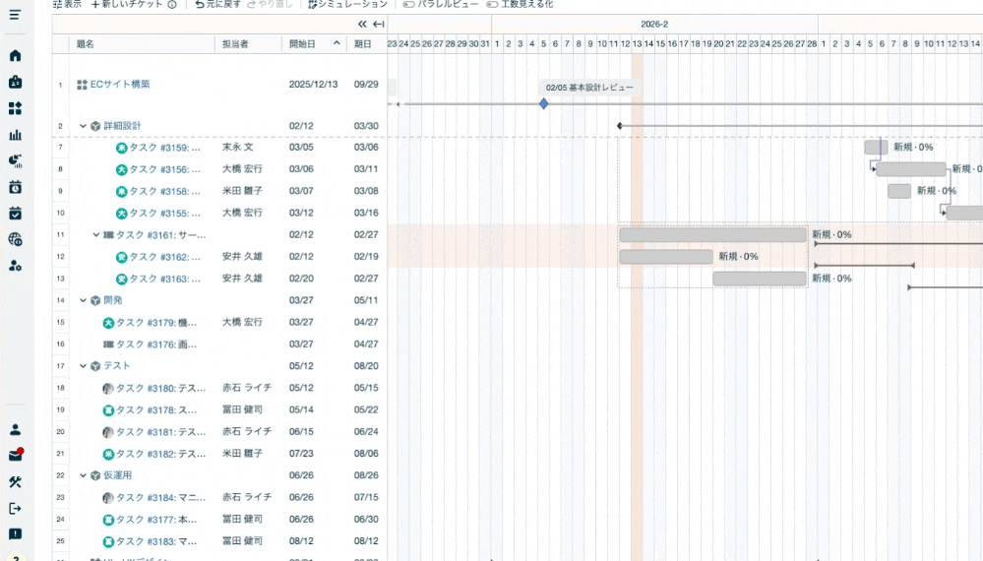Open the wrench tools icon in sidebar
Screen dimensions: 983x561
coord(15,482)
